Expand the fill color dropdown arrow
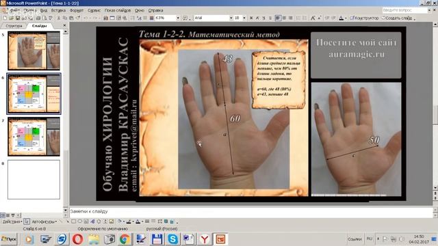This screenshot has width=438, height=246. 124,221
